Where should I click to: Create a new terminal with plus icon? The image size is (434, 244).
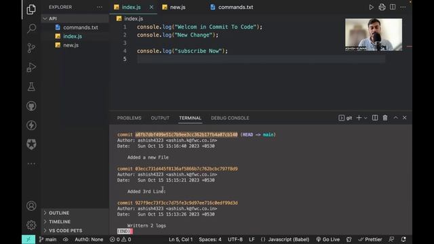click(359, 118)
